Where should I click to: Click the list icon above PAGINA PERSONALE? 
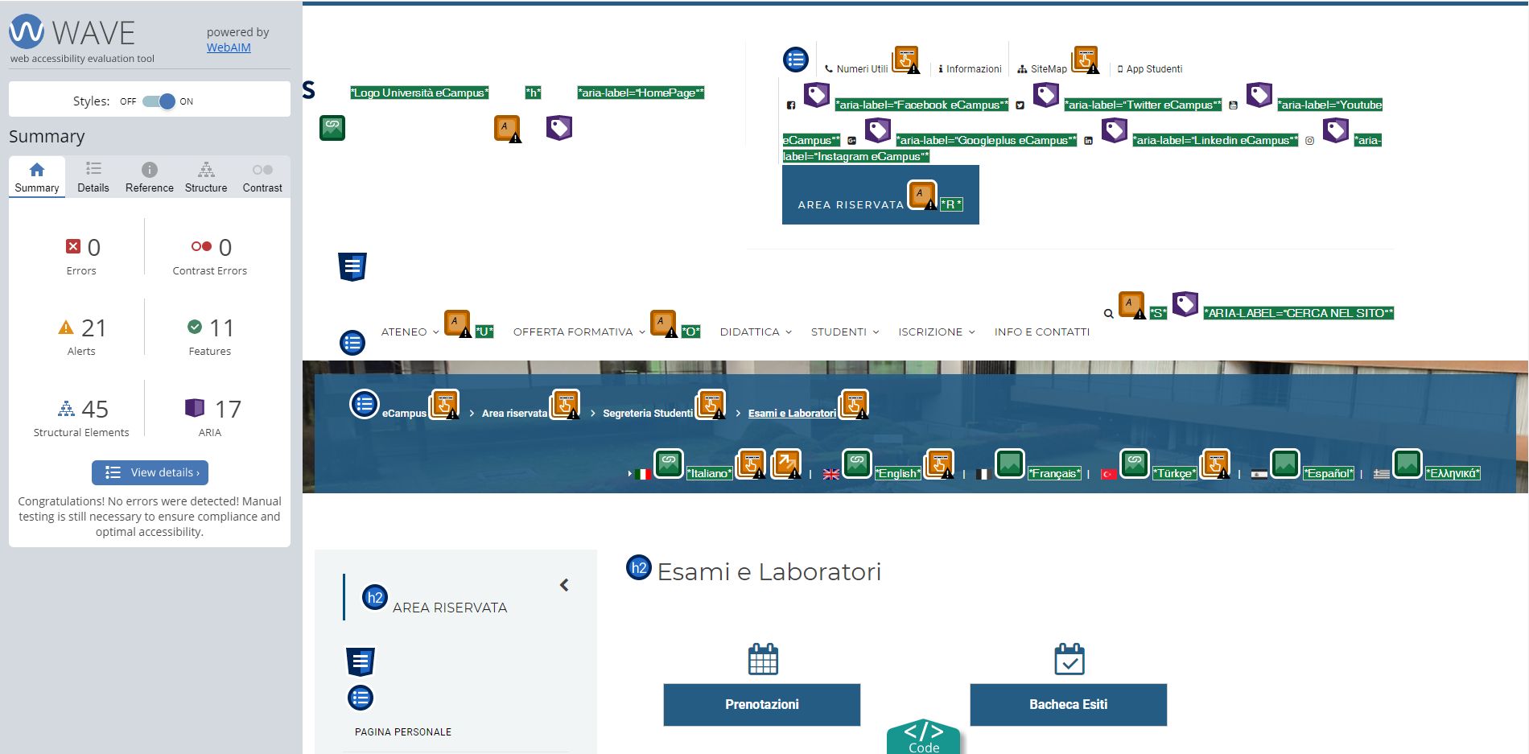361,698
